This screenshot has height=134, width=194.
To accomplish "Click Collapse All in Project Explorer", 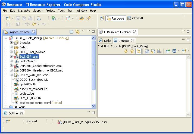I will (71, 32).
